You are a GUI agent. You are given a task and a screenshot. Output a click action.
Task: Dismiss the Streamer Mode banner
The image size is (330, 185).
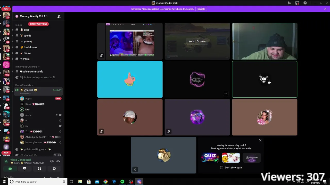click(x=325, y=9)
